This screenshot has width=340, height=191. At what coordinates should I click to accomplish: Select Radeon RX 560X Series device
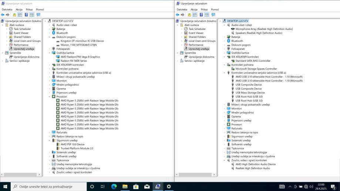coord(74,61)
